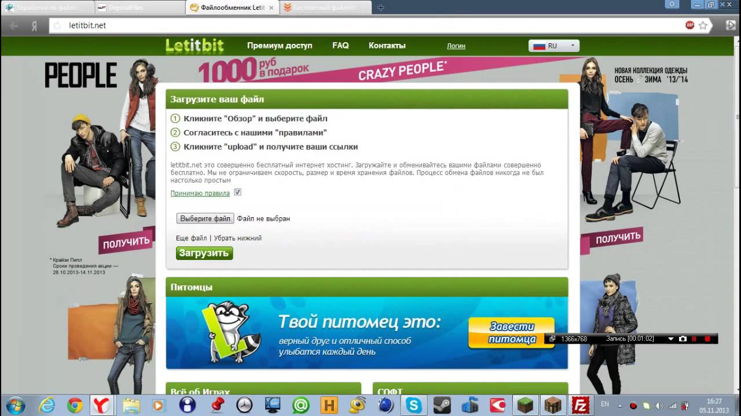Open the FAQ menu item
This screenshot has width=741, height=416.
point(340,46)
